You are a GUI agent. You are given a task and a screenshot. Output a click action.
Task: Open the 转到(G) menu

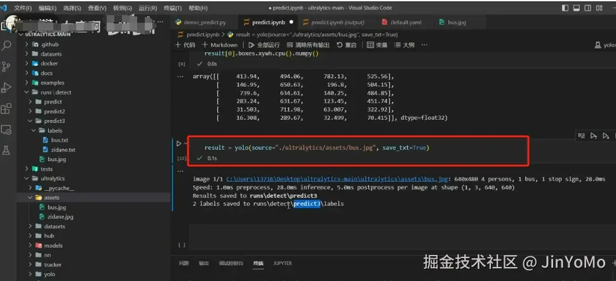coord(123,8)
